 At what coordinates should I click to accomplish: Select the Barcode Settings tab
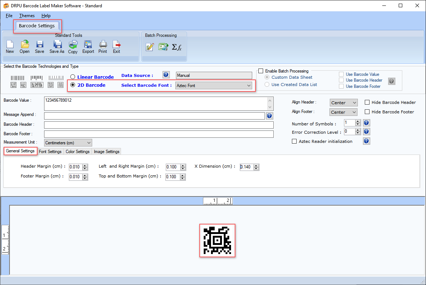[x=37, y=26]
